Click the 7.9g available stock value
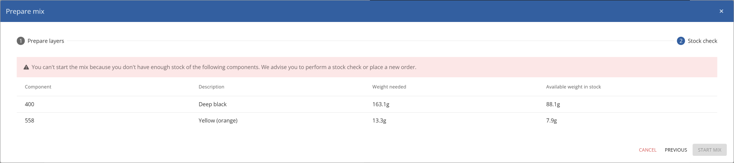This screenshot has height=163, width=734. point(551,121)
